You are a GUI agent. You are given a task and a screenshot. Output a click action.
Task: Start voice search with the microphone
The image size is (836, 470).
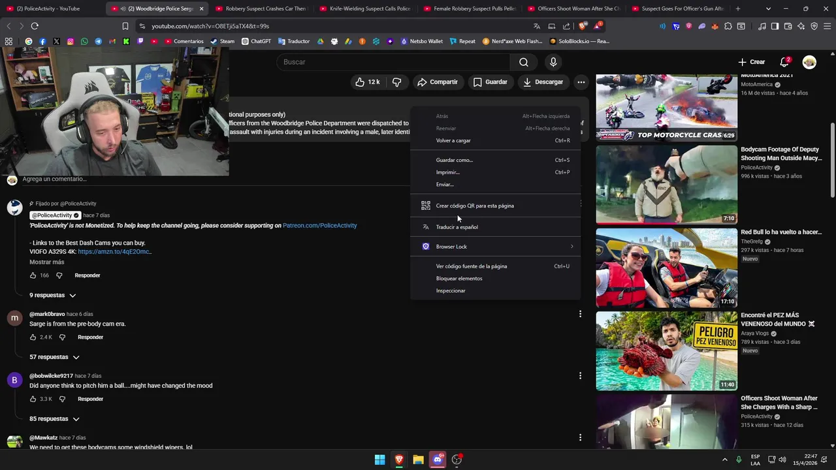[553, 62]
